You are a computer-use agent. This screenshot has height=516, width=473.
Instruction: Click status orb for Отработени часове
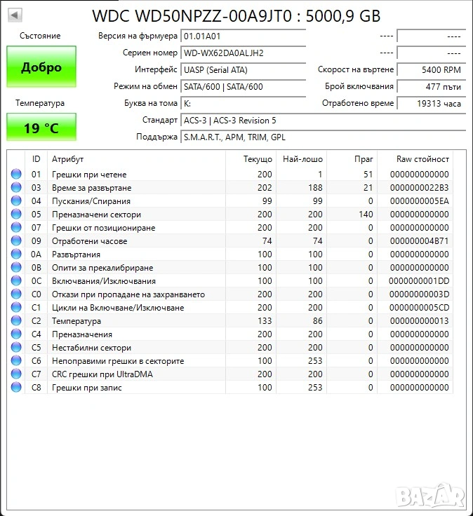[x=16, y=241]
